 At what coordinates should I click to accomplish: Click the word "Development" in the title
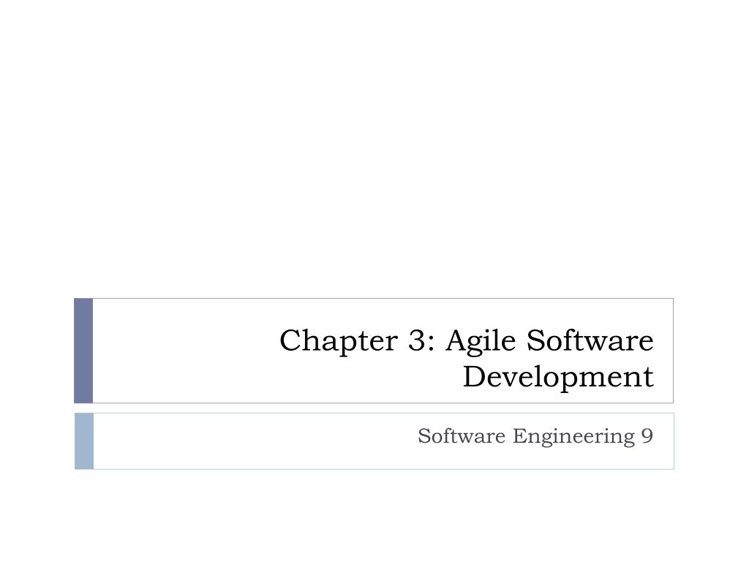pyautogui.click(x=558, y=377)
